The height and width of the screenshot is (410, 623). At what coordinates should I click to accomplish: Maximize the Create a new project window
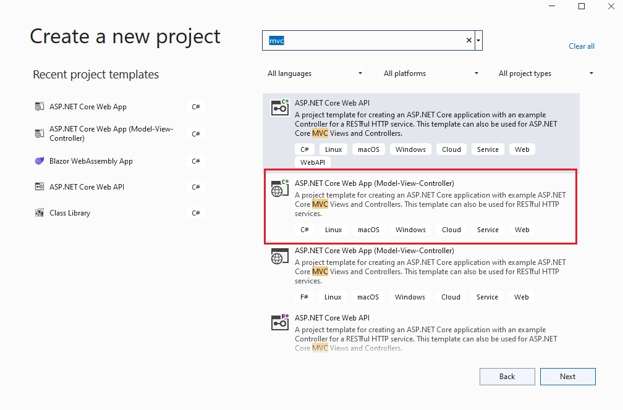(581, 6)
